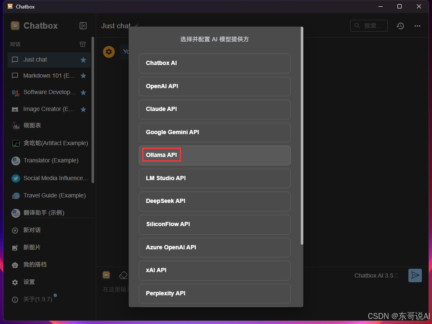Click the info icon beside 关于

[15, 300]
